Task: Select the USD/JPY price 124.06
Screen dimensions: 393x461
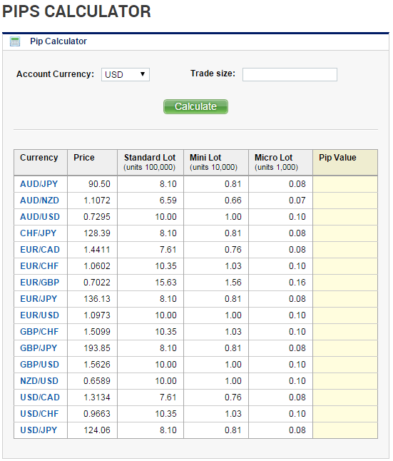Action: point(97,430)
